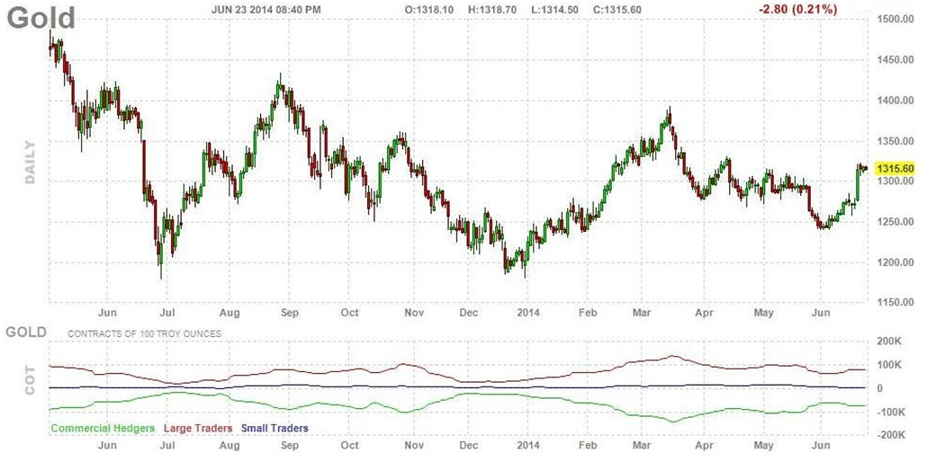Click the 2014 marker under the price chart
927x462 pixels.
(526, 314)
